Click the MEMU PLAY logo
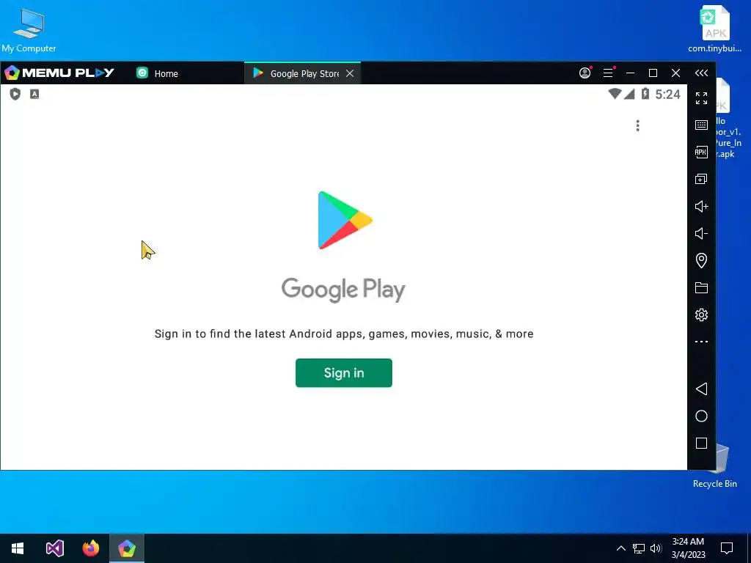The height and width of the screenshot is (563, 751). coord(59,73)
